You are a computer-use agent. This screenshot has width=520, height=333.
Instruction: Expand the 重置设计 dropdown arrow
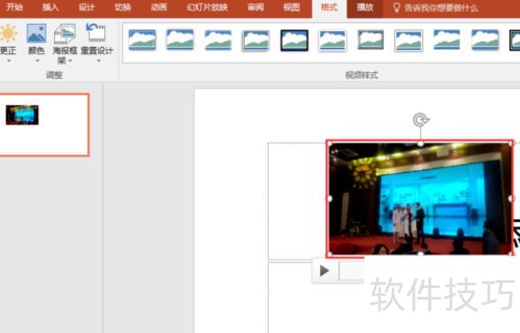(x=98, y=61)
